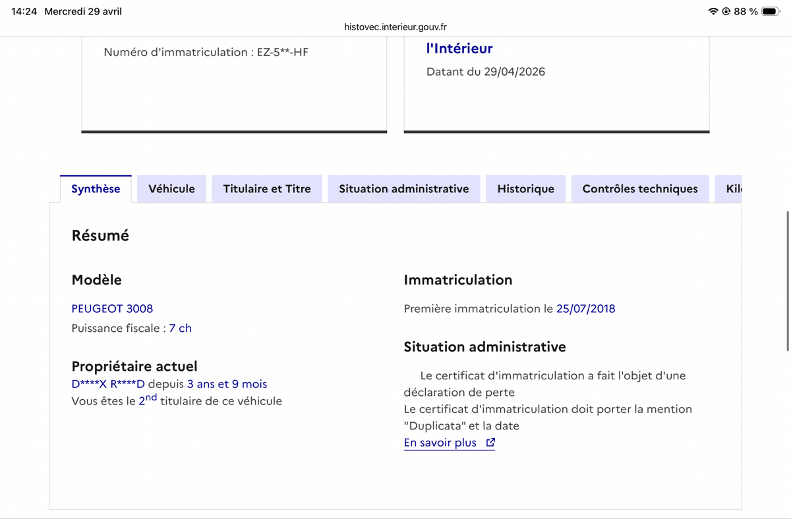
Task: Click the registration number EZ-5**-HF line
Action: (x=206, y=52)
